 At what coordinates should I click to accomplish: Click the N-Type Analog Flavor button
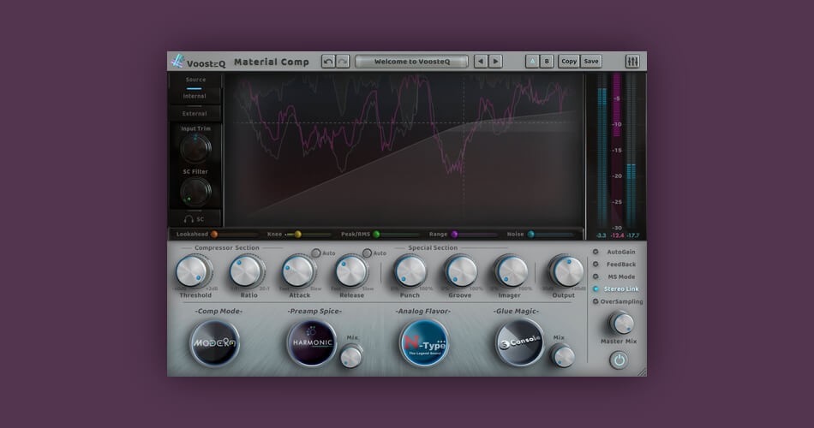pos(423,343)
